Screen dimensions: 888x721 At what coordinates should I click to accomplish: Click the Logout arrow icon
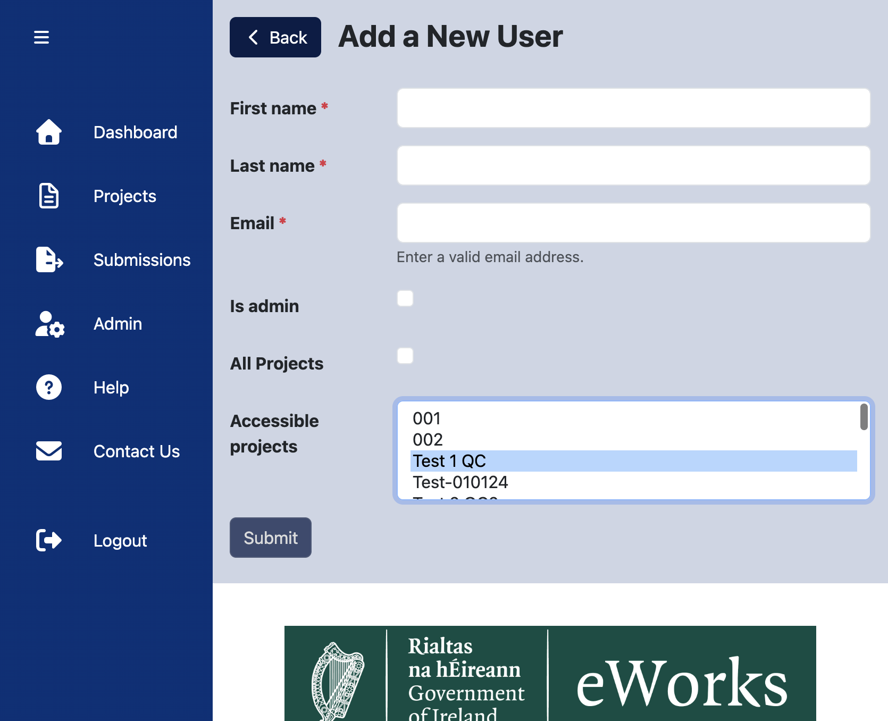click(49, 540)
